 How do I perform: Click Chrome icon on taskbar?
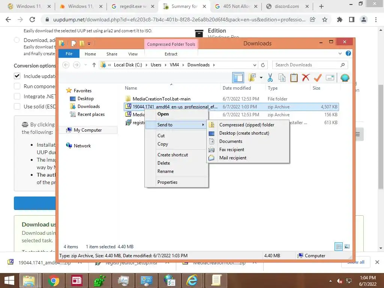point(53,280)
